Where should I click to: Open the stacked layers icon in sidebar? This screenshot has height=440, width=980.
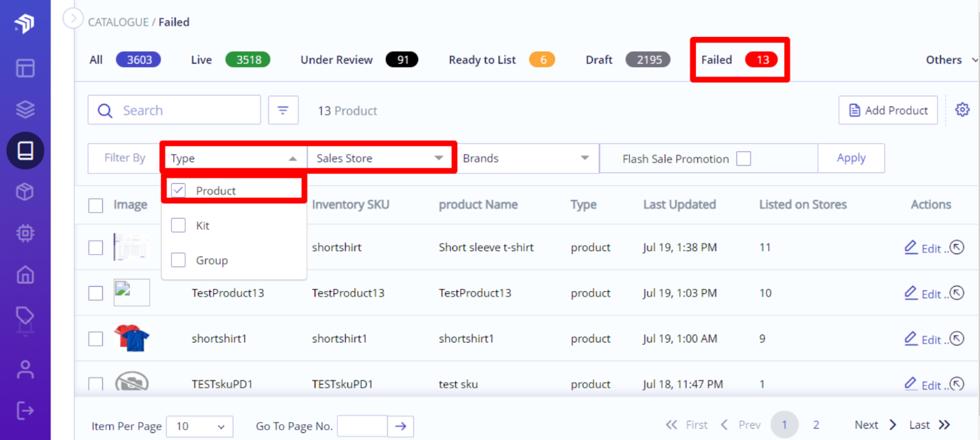point(26,109)
